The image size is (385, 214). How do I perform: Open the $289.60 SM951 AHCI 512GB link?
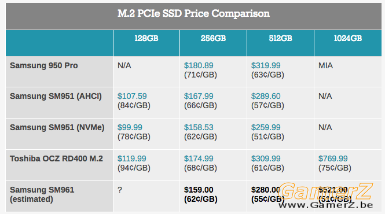tap(266, 96)
